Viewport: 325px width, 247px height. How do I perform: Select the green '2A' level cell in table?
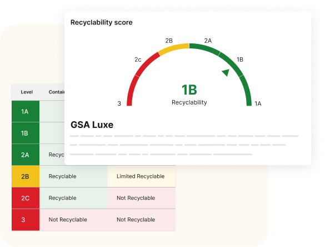point(26,155)
